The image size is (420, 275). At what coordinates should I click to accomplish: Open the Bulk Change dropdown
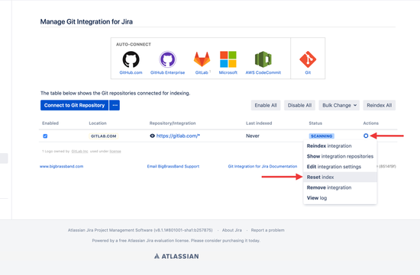[339, 105]
